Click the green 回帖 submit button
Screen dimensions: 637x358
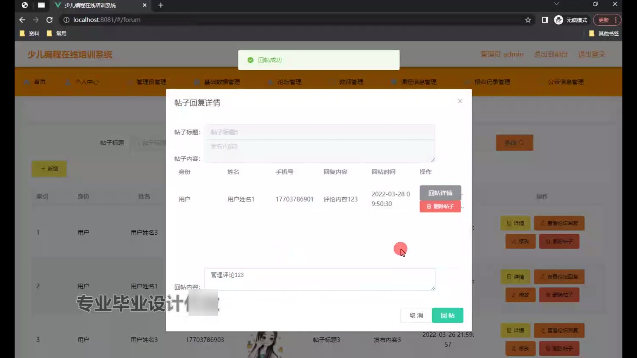coord(447,315)
